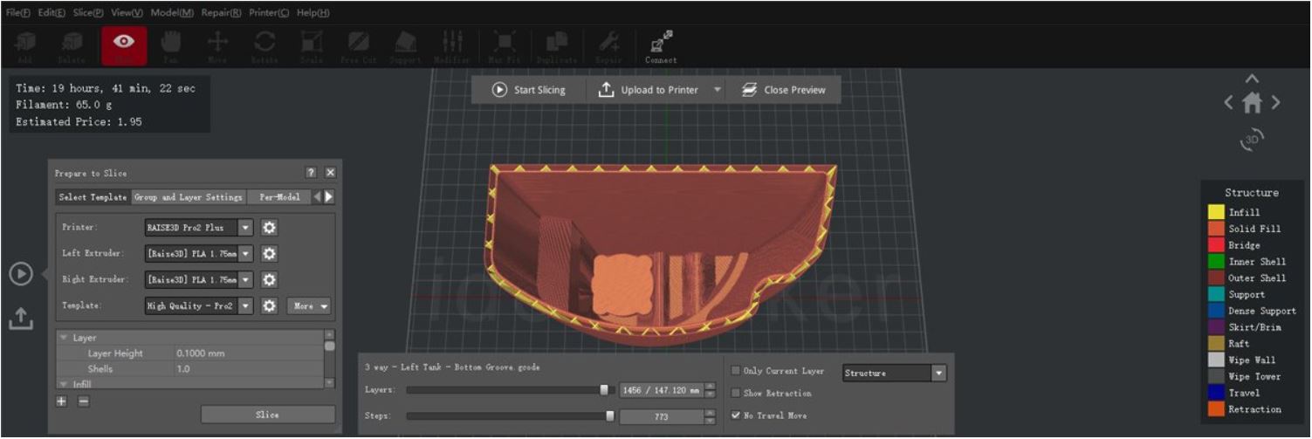1312x439 pixels.
Task: Click the plus icon below settings list
Action: tap(61, 401)
